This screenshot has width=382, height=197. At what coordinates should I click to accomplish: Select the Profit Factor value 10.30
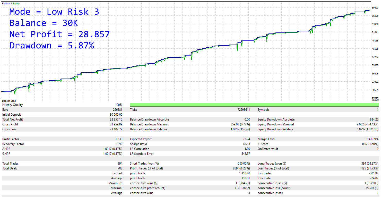click(119, 139)
